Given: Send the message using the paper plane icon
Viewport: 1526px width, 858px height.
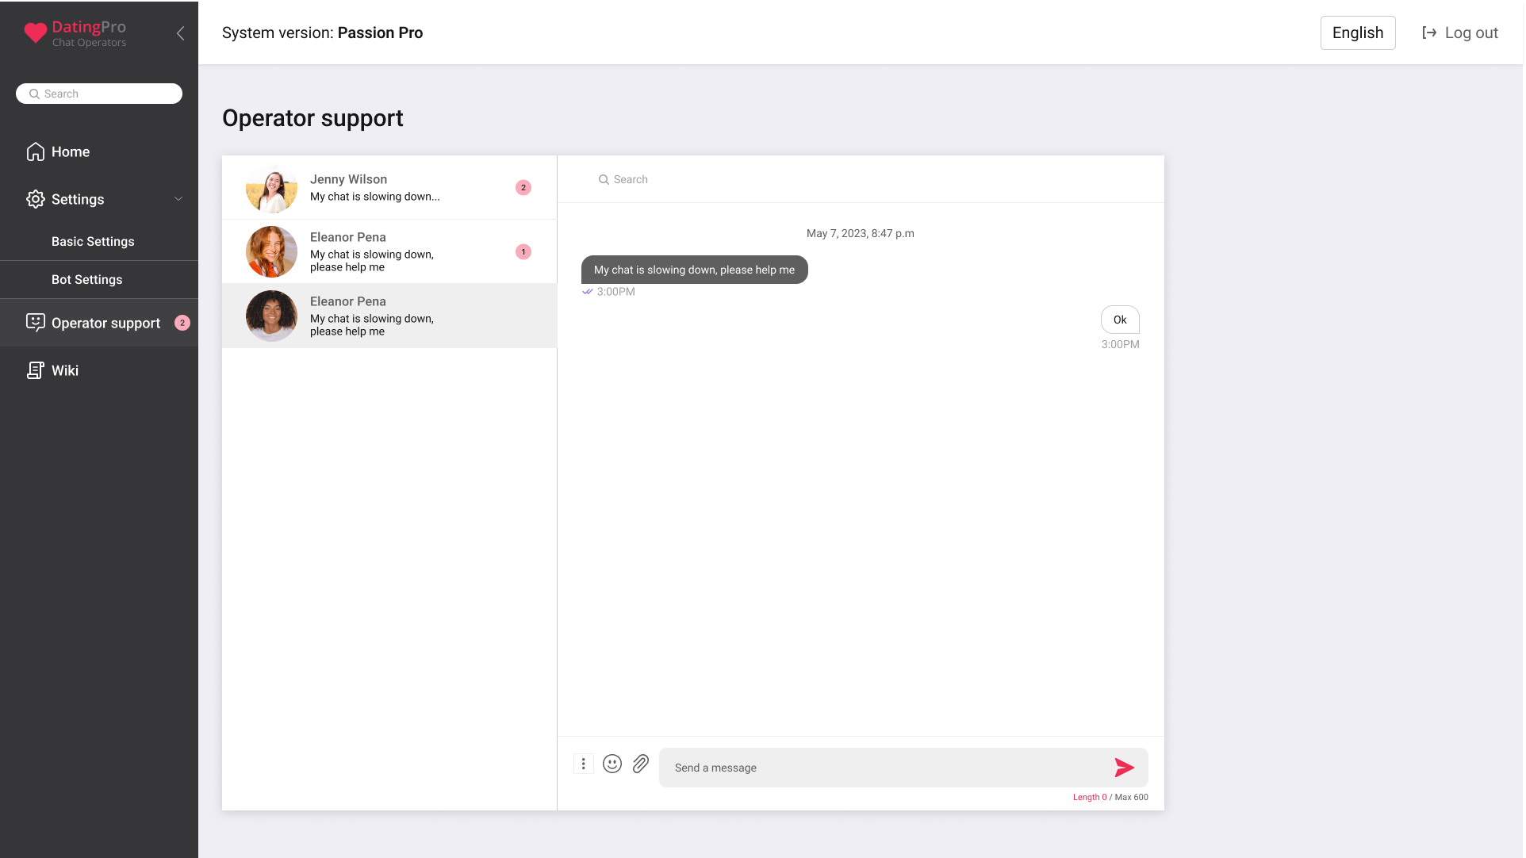Looking at the screenshot, I should tap(1123, 768).
